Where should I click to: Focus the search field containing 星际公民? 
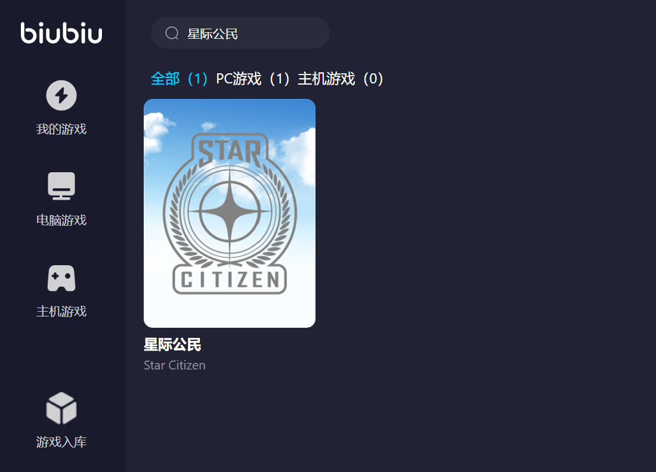coord(240,33)
